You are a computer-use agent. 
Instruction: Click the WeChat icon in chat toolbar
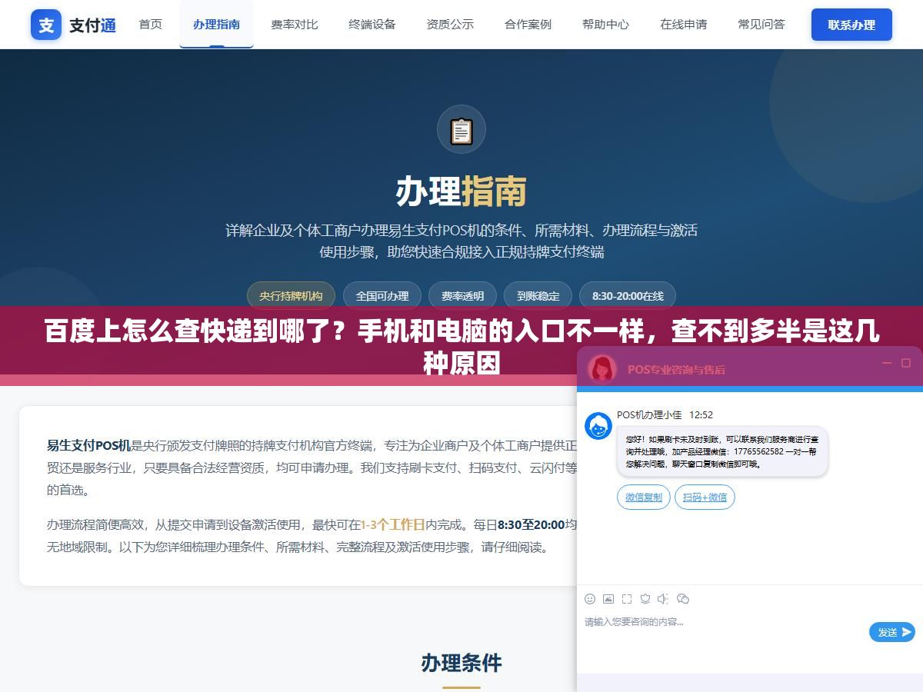tap(682, 598)
